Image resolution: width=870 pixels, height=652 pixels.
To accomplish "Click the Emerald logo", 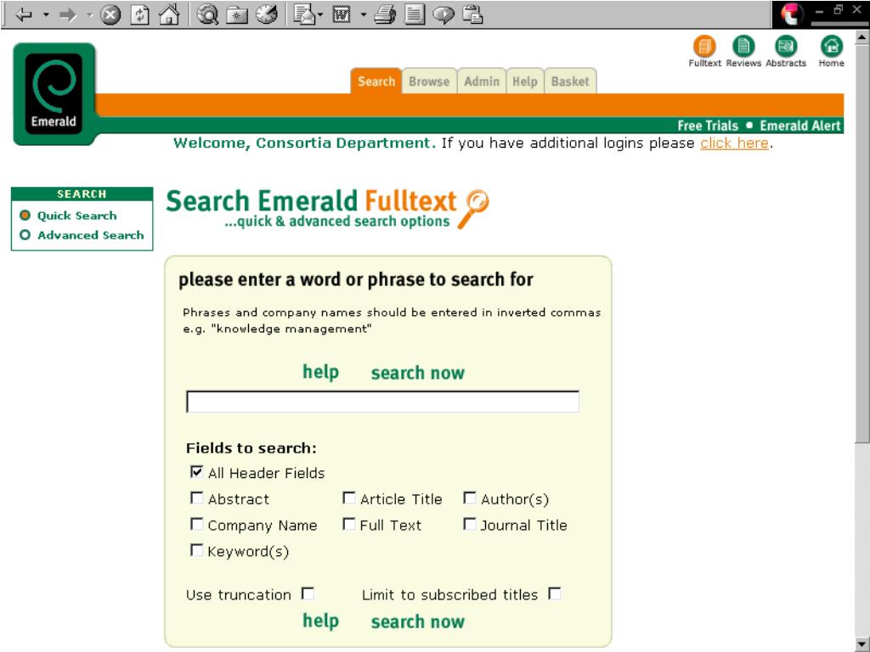I will click(x=54, y=93).
